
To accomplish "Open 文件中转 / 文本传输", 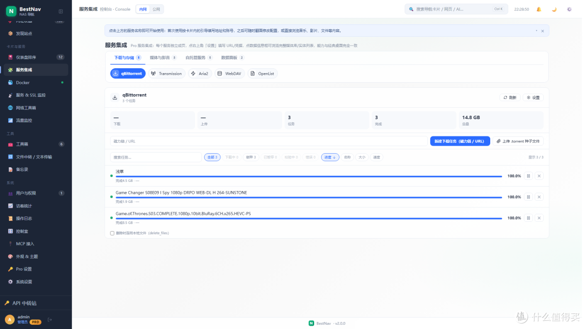I will 36,157.
